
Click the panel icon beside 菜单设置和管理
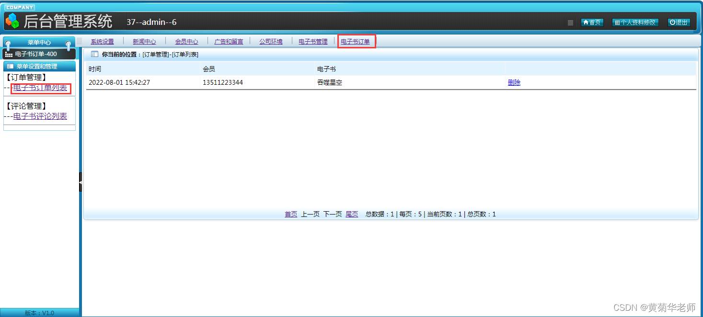coord(10,66)
